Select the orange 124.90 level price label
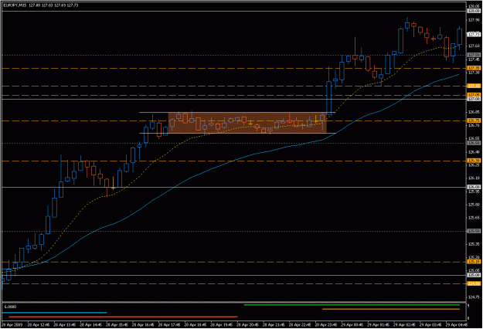483x329 pixels. (474, 283)
